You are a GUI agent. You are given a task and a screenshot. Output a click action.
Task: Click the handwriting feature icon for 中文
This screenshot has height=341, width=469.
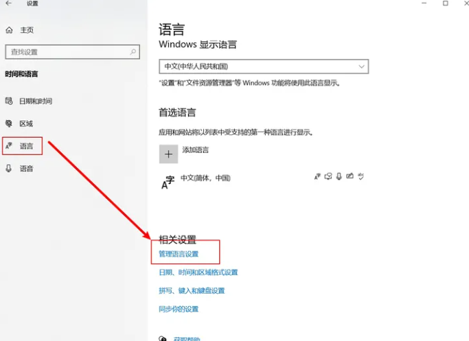coord(350,176)
